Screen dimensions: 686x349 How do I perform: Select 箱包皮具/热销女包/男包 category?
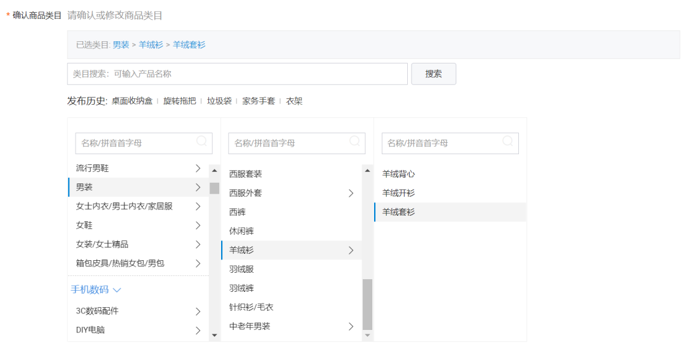point(138,263)
